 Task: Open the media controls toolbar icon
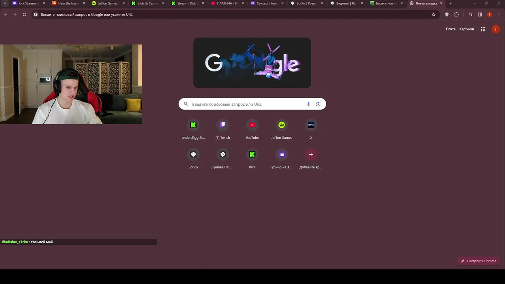coord(470,14)
